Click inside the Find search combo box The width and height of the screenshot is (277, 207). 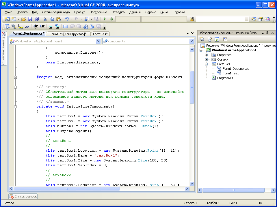(220, 19)
